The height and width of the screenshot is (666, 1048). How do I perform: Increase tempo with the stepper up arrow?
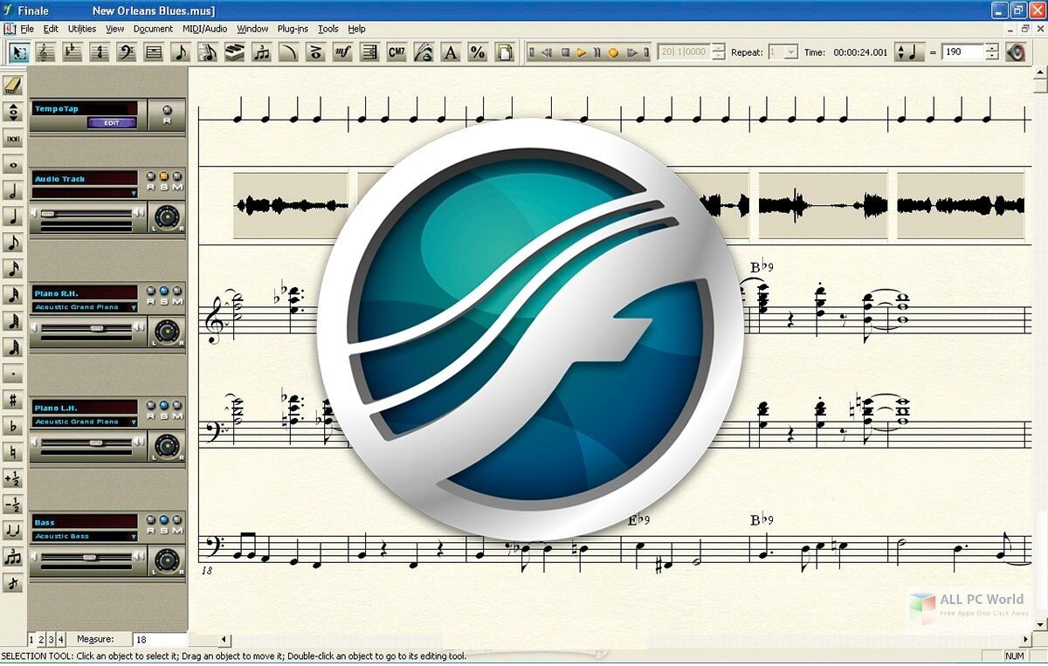(991, 47)
